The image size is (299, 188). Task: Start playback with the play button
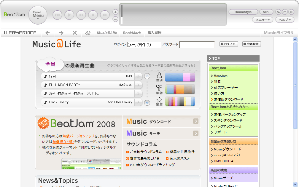point(69,15)
